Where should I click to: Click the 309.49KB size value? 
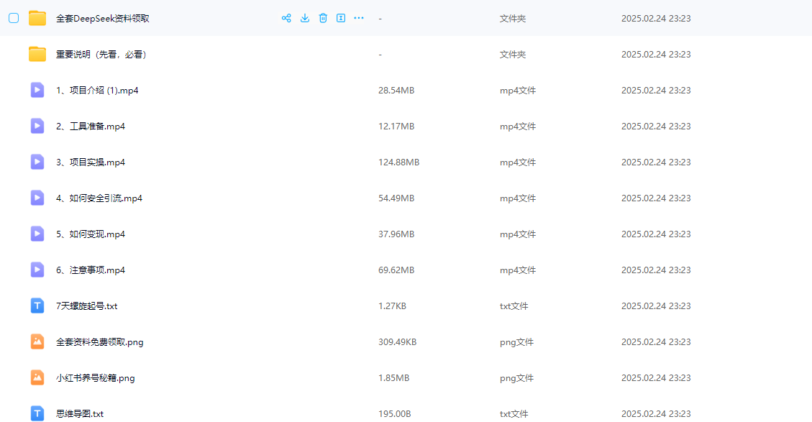click(397, 342)
